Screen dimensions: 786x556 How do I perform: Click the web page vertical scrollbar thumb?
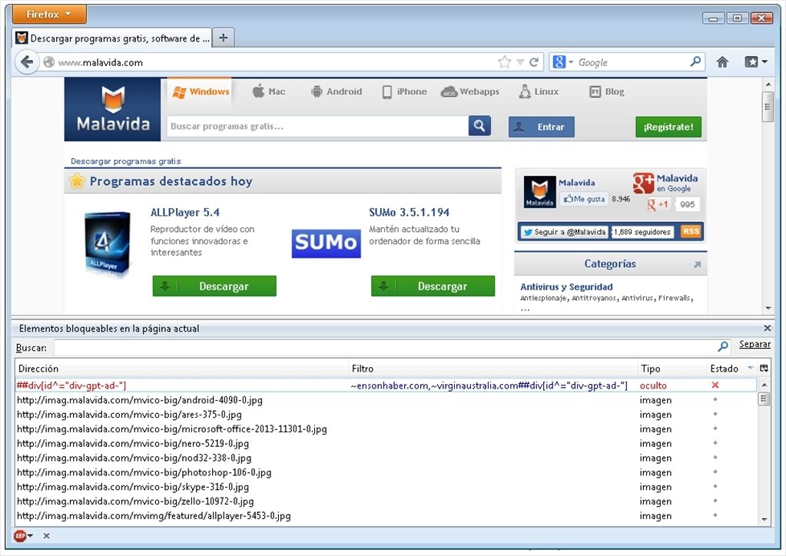(x=768, y=107)
